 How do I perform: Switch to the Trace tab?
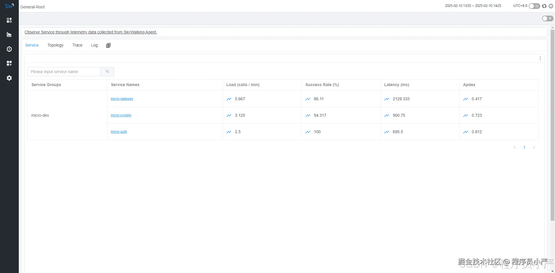pyautogui.click(x=77, y=45)
